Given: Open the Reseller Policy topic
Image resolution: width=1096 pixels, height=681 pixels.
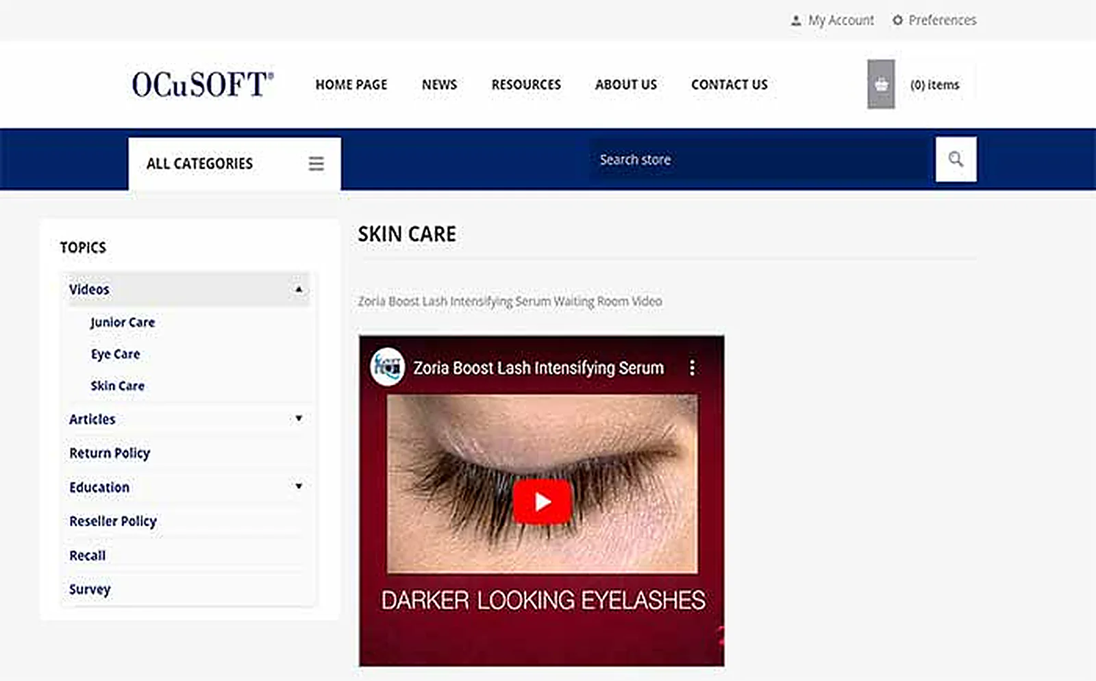Looking at the screenshot, I should [113, 521].
